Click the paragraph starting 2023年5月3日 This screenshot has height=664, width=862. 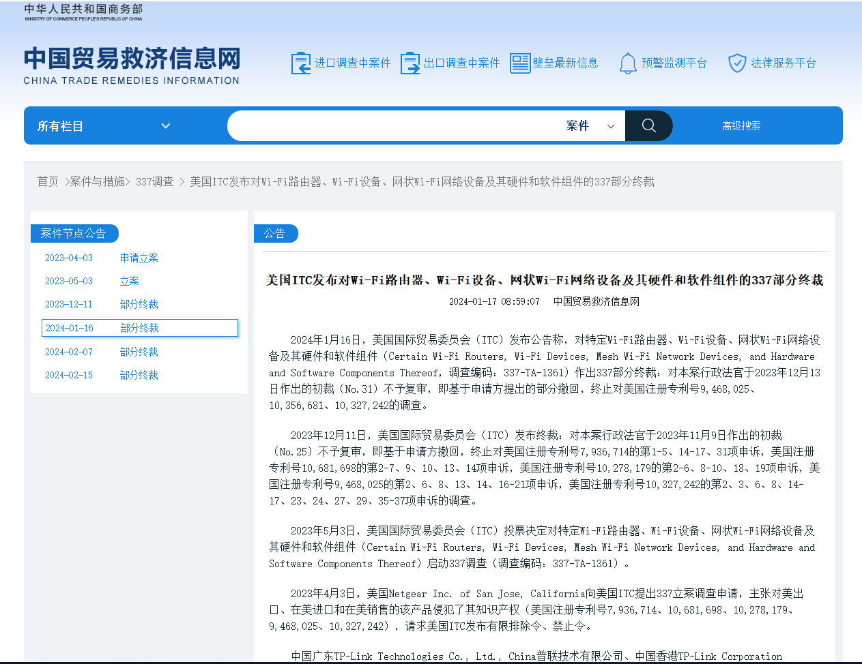tap(543, 547)
